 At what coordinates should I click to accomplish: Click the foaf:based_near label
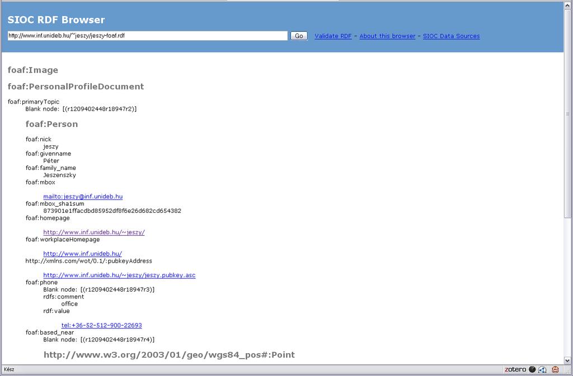click(50, 332)
